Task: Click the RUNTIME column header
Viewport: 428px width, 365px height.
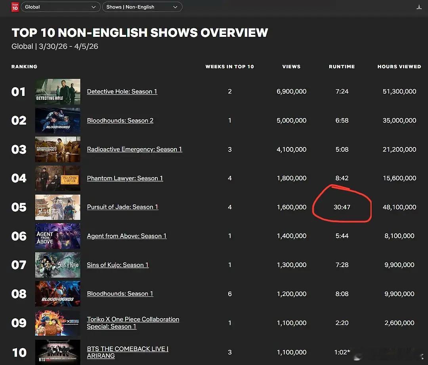Action: (342, 67)
